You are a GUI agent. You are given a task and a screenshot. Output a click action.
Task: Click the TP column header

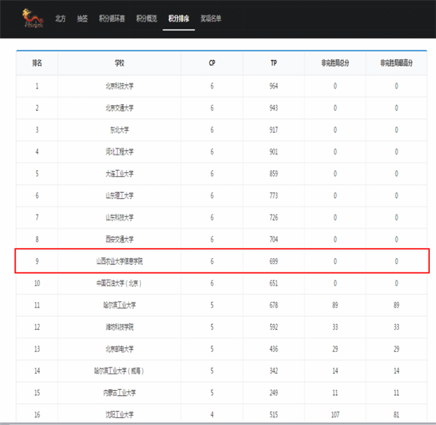coord(274,63)
